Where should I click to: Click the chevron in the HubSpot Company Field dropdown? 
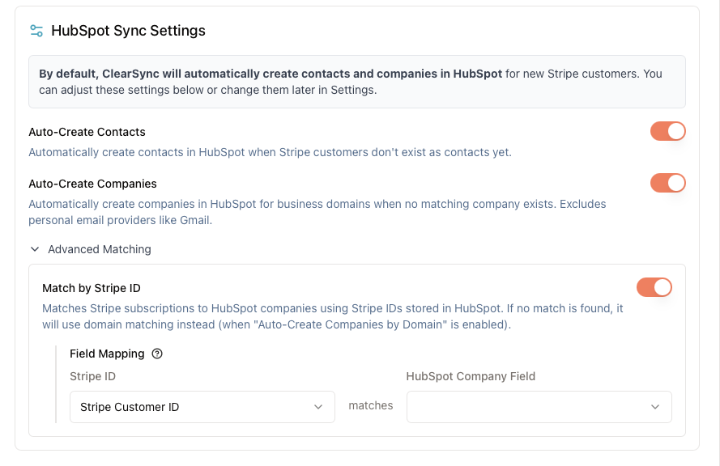[655, 407]
